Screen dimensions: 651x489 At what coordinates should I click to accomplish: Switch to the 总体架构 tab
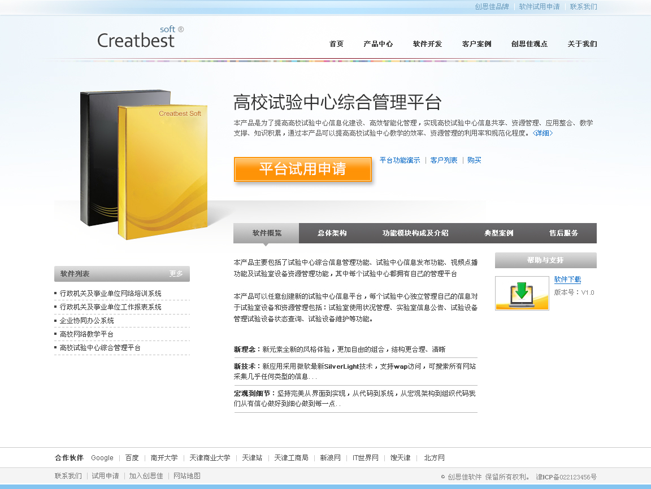coord(332,233)
